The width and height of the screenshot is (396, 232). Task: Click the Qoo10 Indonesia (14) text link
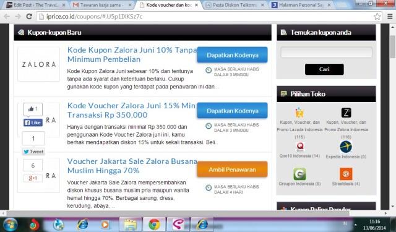[299, 156]
